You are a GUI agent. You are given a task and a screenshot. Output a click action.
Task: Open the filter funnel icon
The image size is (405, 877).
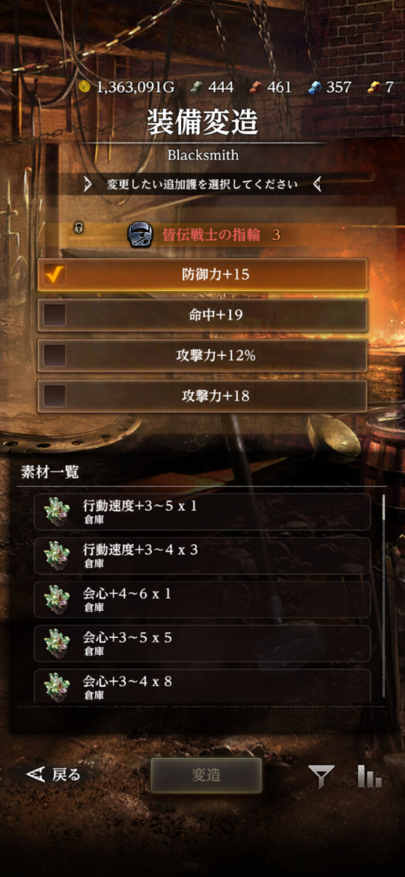coord(321,776)
